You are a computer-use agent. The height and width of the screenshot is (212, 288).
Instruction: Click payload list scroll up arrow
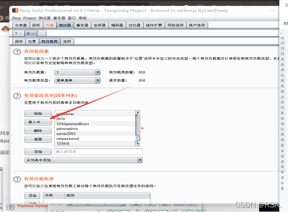(138, 113)
